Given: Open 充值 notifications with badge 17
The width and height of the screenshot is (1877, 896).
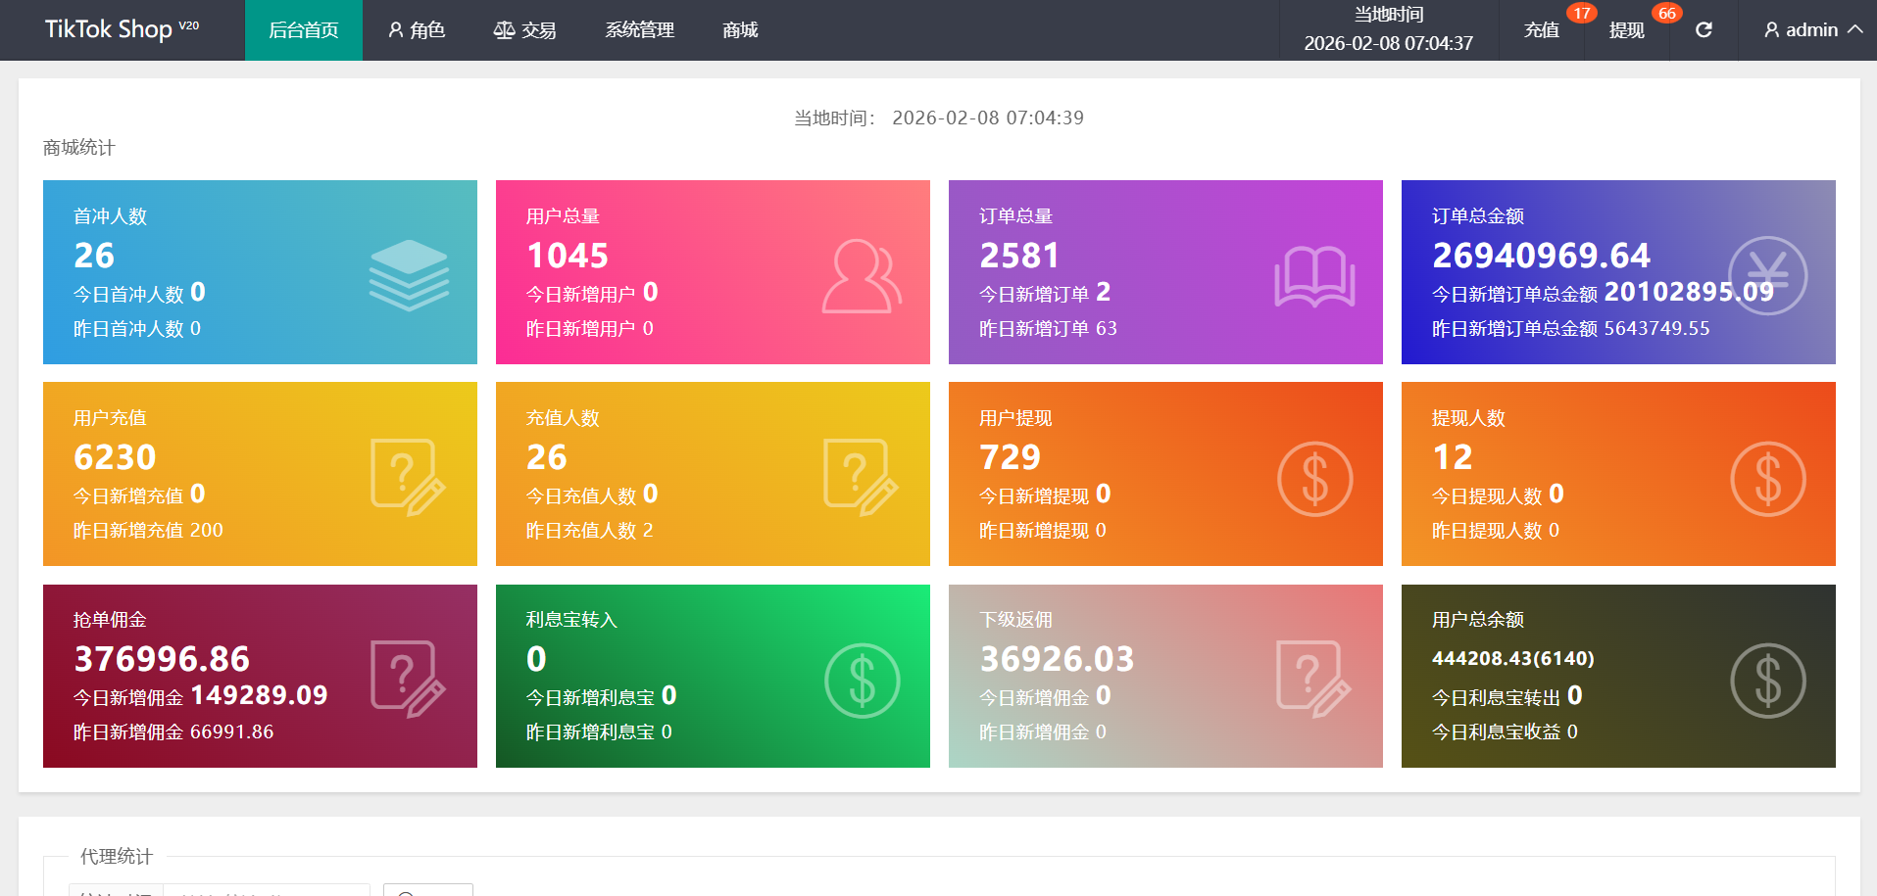Looking at the screenshot, I should (1542, 30).
